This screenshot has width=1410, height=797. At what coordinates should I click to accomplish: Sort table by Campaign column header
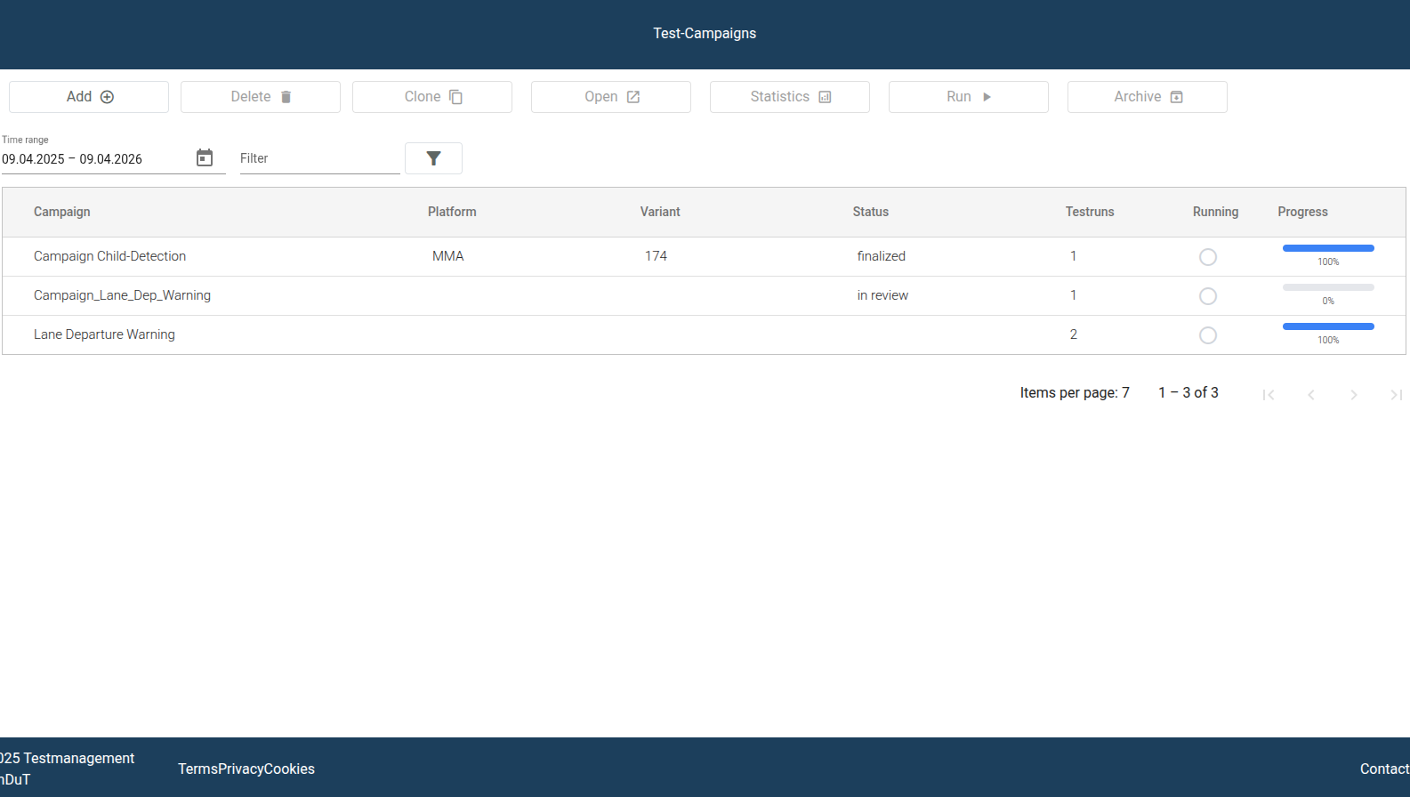62,212
